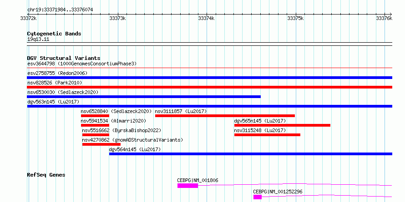Click the nsv5941534 (Almarri2020) red bar
Viewport: 405px width, 202px height.
[x=95, y=125]
